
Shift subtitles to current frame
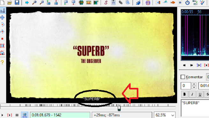point(96,3)
